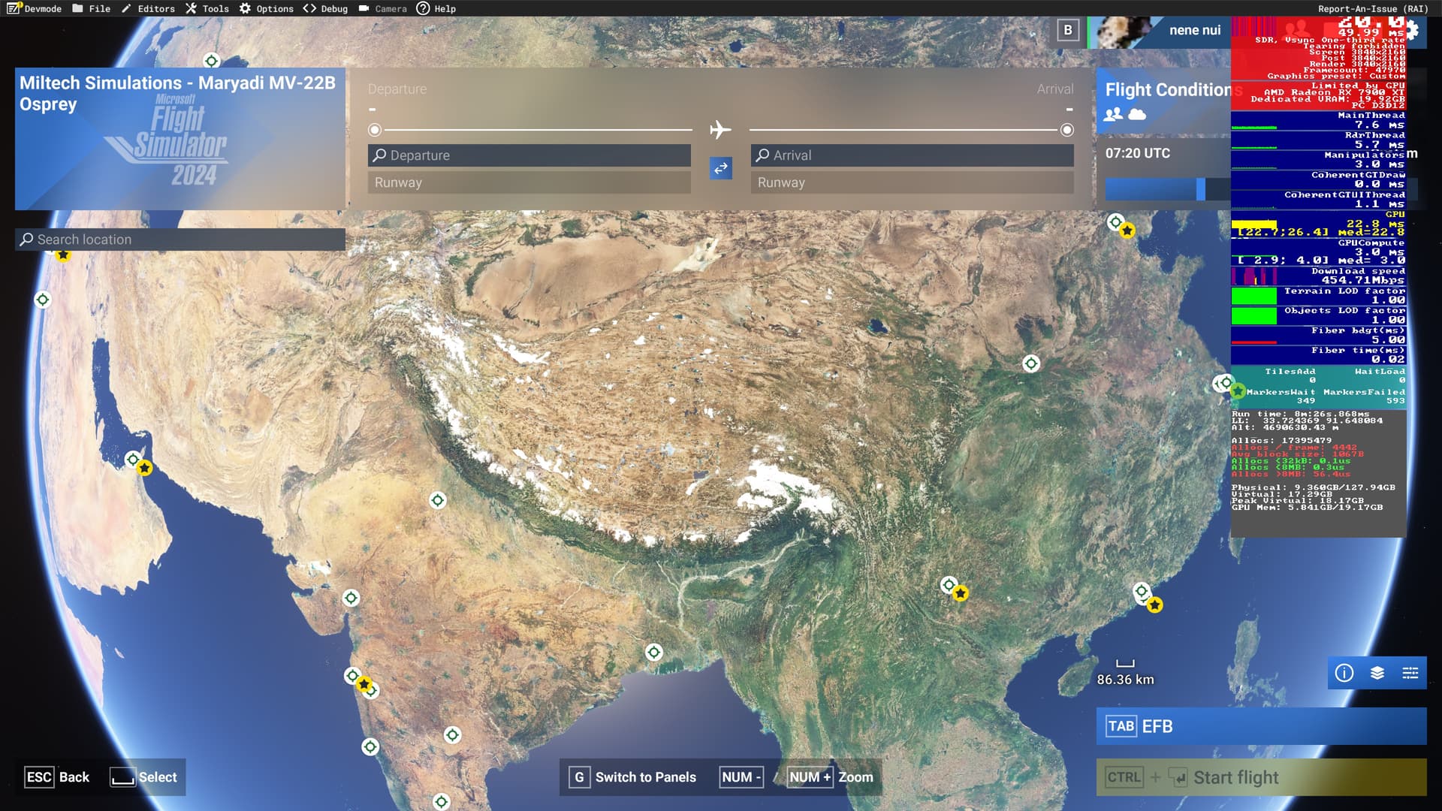
Task: Click the 07:20 UTC time display
Action: click(x=1137, y=153)
